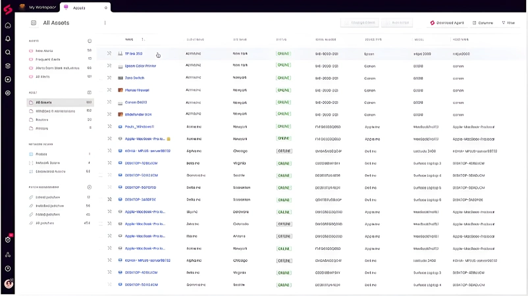Click the yellow badge next to Apple-Macbook-Pro name

click(x=169, y=139)
